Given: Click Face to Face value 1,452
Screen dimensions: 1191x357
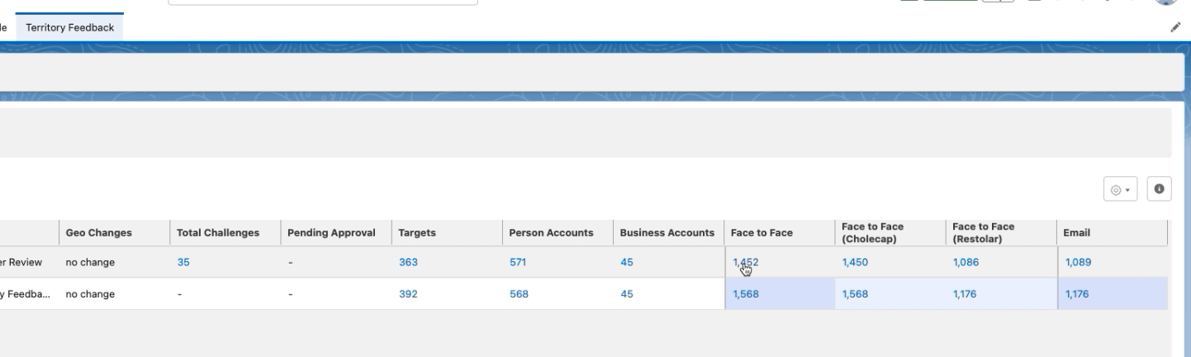Looking at the screenshot, I should 745,262.
